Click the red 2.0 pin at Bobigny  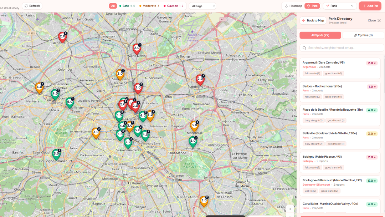200,80
